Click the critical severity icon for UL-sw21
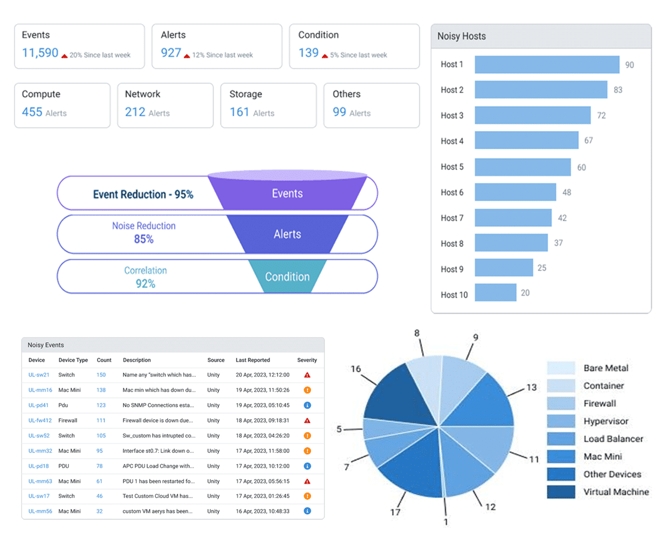This screenshot has width=670, height=559. coord(307,375)
